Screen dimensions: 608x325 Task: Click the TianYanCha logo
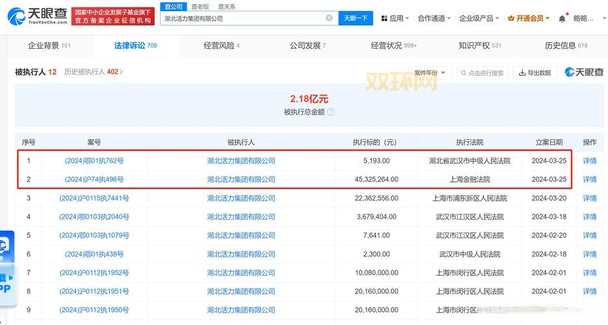pyautogui.click(x=38, y=16)
